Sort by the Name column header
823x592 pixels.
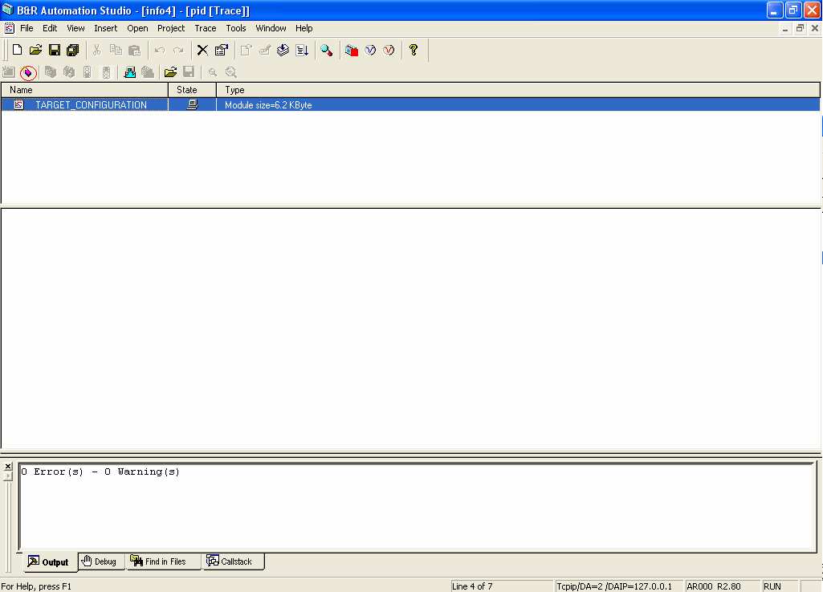tap(84, 90)
